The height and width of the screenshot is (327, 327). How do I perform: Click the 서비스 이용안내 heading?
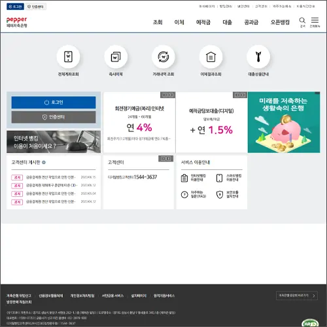[196, 162]
